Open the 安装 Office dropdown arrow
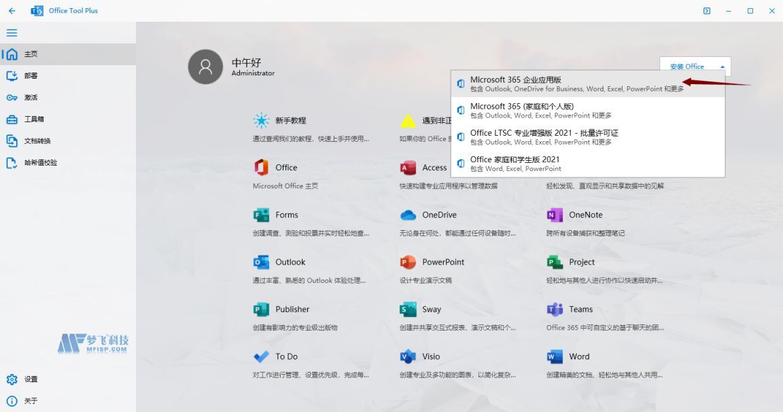Viewport: 783px width, 412px height. pos(722,67)
